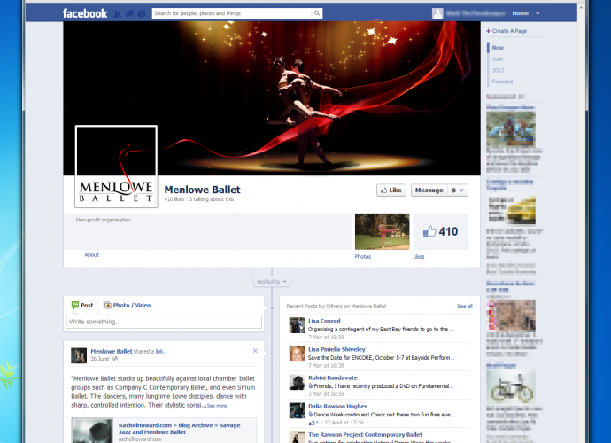Dismiss the shared link post with X
The image size is (611, 443).
[x=255, y=351]
